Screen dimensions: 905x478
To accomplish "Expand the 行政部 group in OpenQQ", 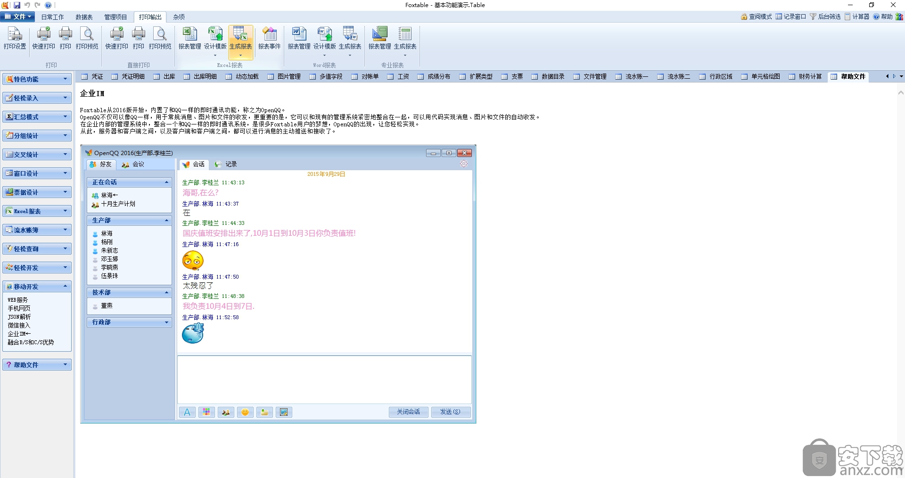I will 129,322.
